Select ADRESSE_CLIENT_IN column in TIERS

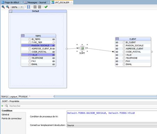[x=38, y=49]
